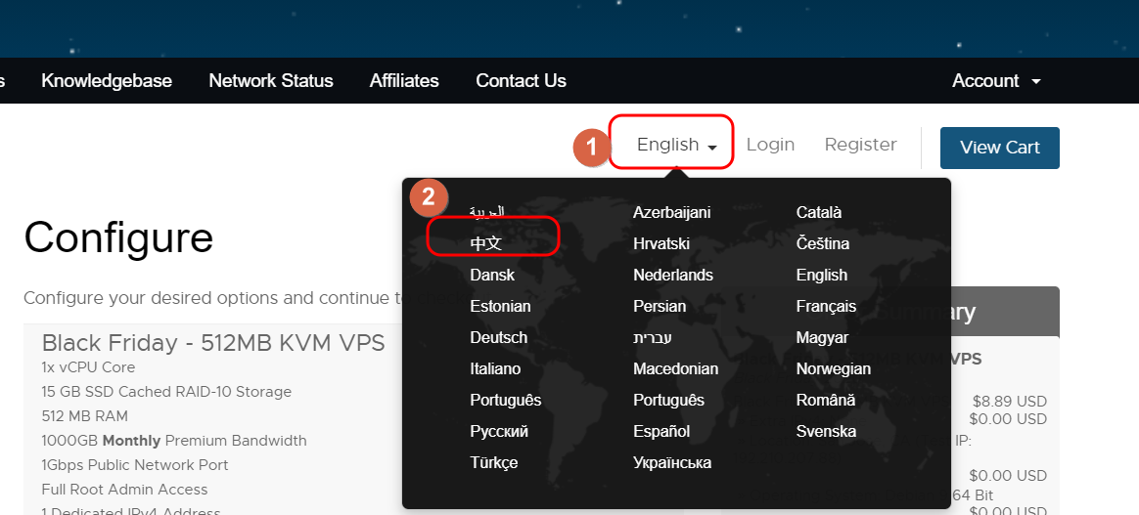This screenshot has height=515, width=1139.
Task: Switch language to Français
Action: (826, 306)
